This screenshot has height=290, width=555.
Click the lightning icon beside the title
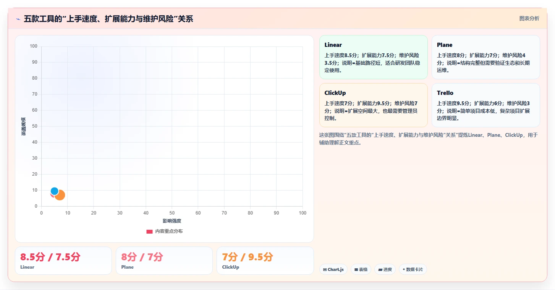coord(18,19)
